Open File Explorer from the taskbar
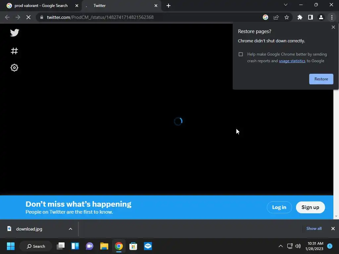The image size is (339, 254). 104,246
